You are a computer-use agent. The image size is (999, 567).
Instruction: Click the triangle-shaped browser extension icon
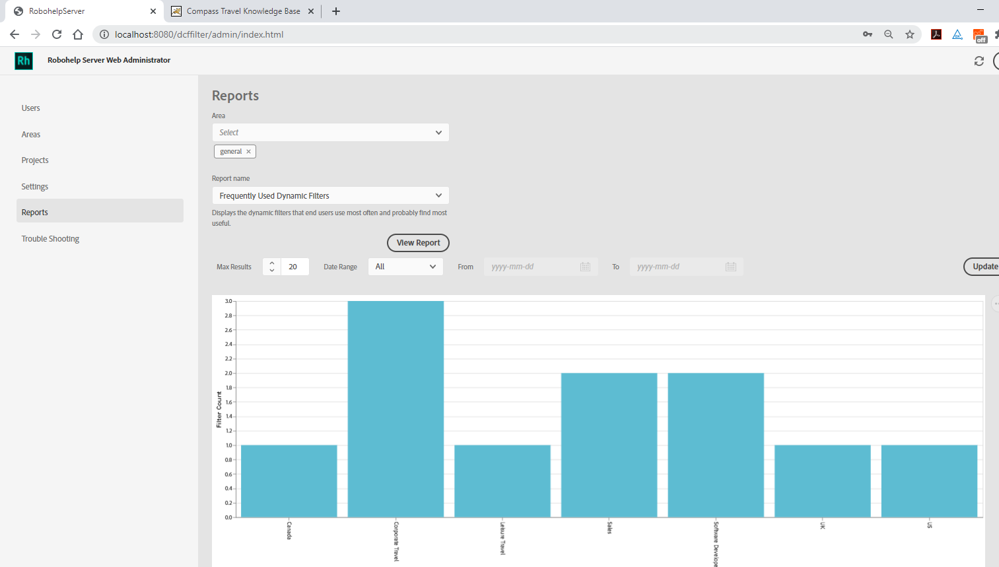click(957, 34)
